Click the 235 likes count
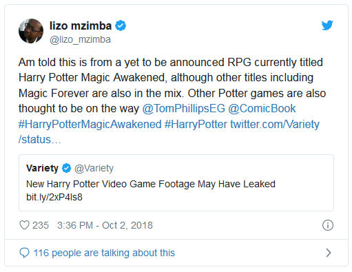The height and width of the screenshot is (272, 352). (41, 225)
